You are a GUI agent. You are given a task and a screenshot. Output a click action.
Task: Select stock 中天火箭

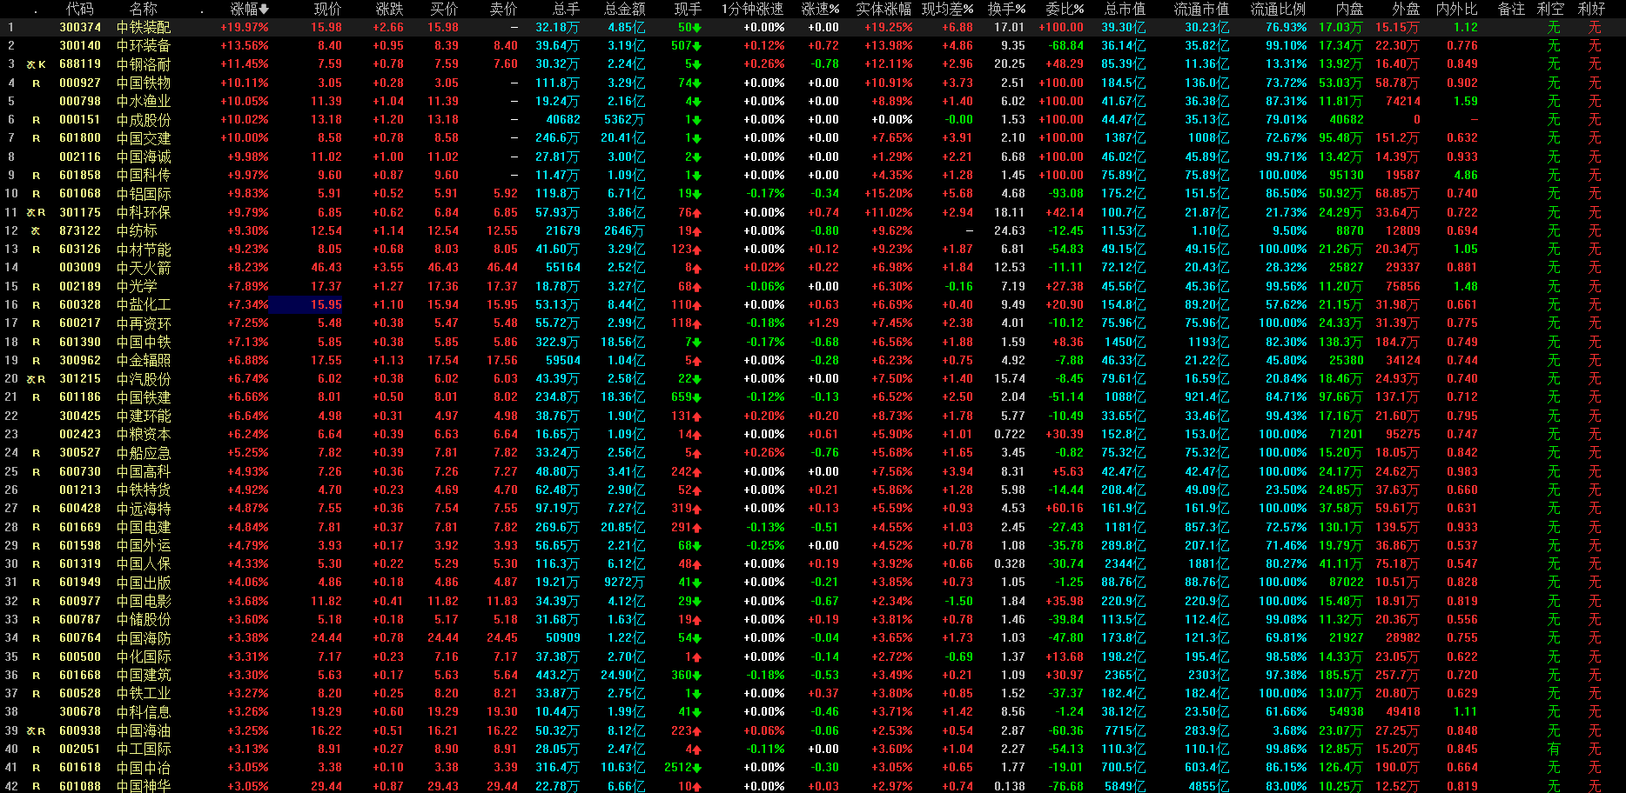144,268
